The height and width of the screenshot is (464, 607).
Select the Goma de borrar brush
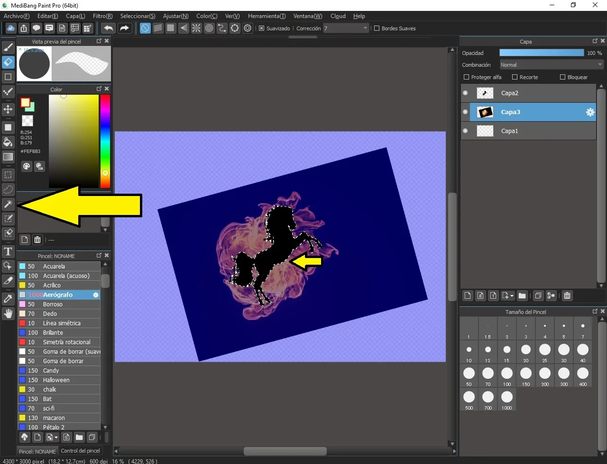pos(59,361)
